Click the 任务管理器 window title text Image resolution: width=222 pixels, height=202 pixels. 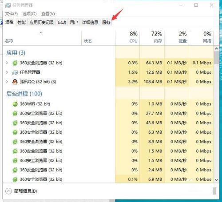(x=23, y=5)
